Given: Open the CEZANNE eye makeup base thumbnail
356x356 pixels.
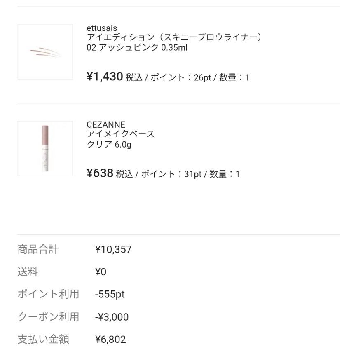Looking at the screenshot, I should [x=45, y=148].
